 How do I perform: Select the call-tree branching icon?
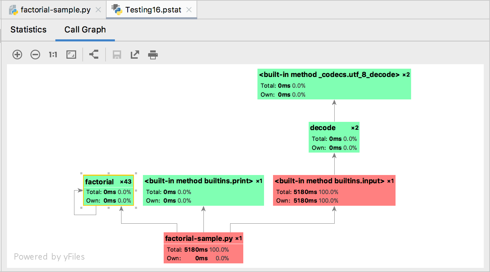[93, 55]
